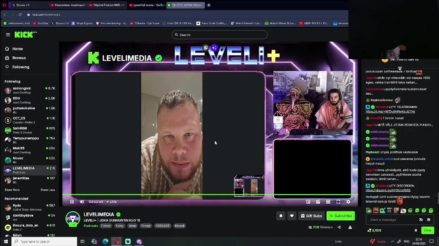Open a new browser tab

[209, 5]
